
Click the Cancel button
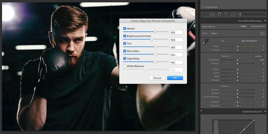[157, 78]
